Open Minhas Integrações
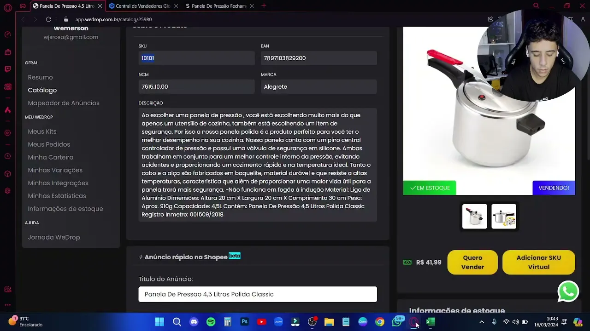The width and height of the screenshot is (590, 331). [58, 183]
